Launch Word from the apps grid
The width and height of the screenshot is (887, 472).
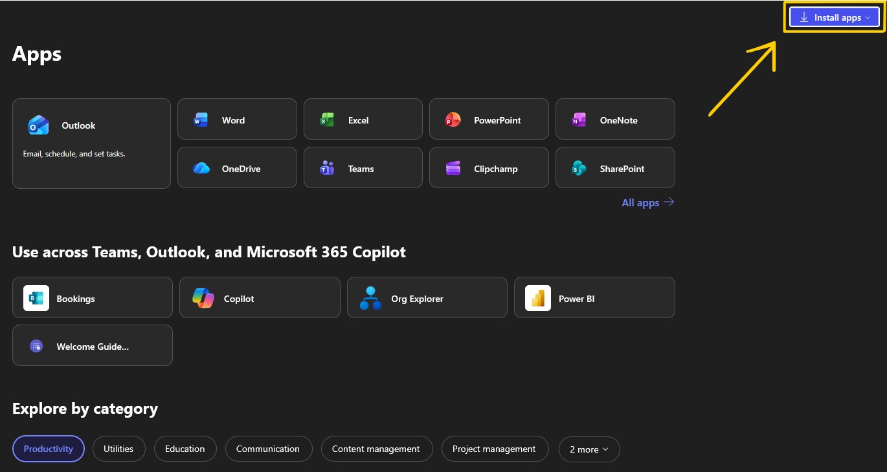coord(237,120)
